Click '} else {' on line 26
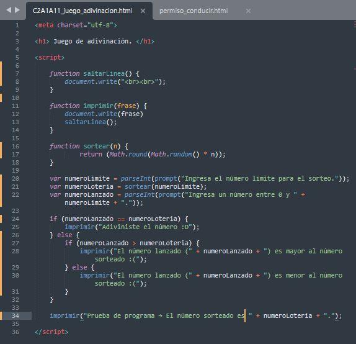Screen dimensions: 356x344 point(65,235)
